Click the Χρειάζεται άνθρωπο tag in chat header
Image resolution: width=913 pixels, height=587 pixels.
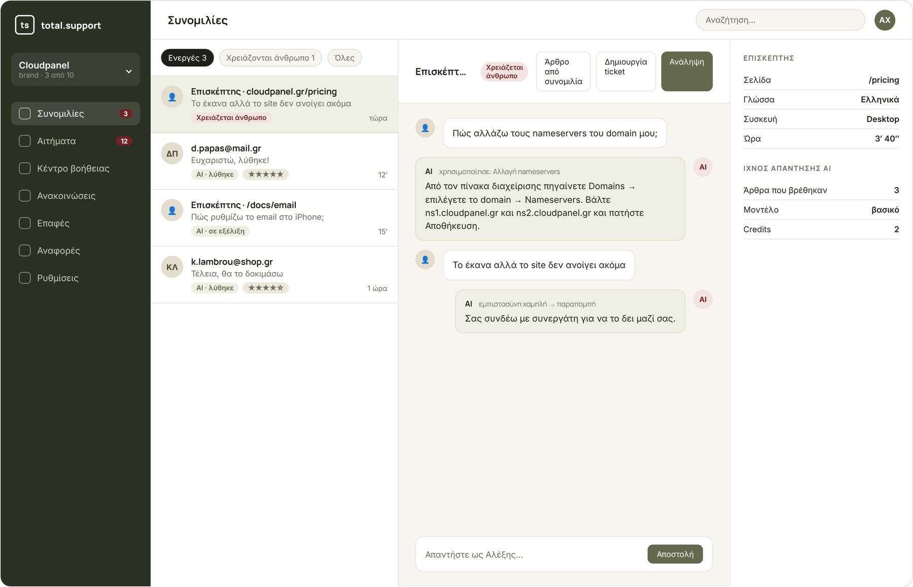click(x=504, y=72)
